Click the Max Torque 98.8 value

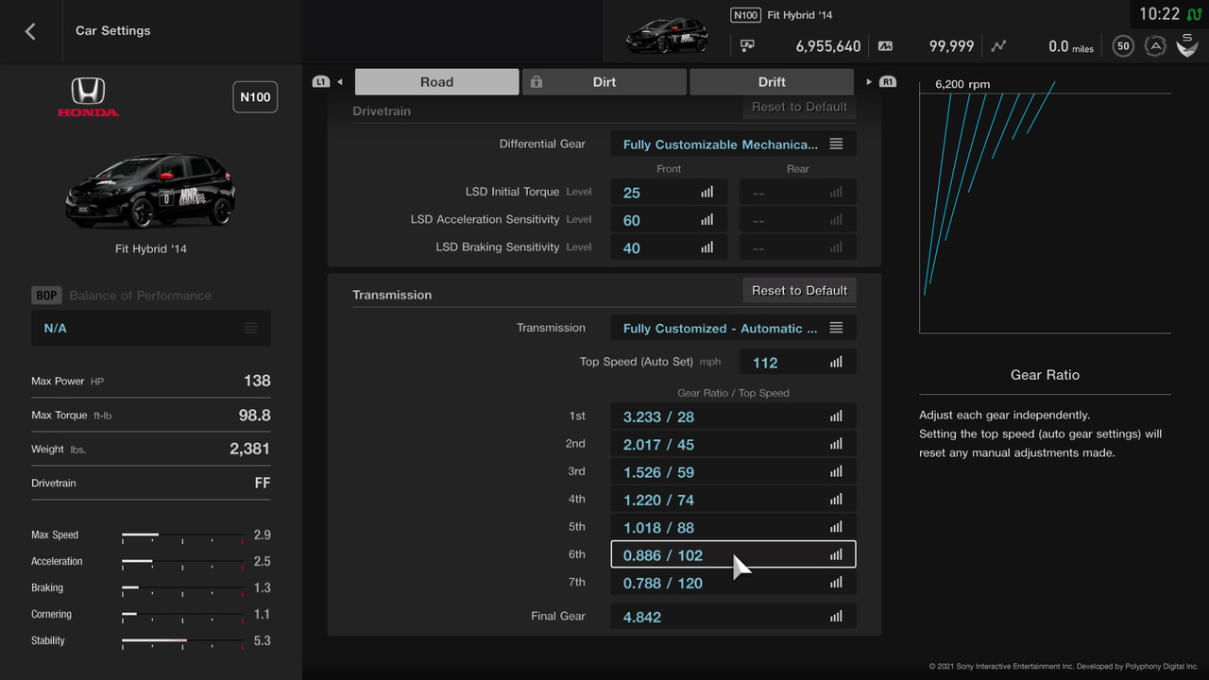(x=254, y=415)
